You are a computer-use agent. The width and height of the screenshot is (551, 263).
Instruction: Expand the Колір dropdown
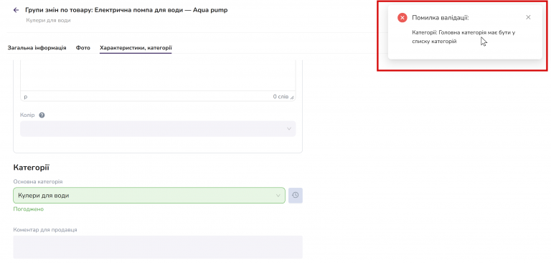pos(158,128)
